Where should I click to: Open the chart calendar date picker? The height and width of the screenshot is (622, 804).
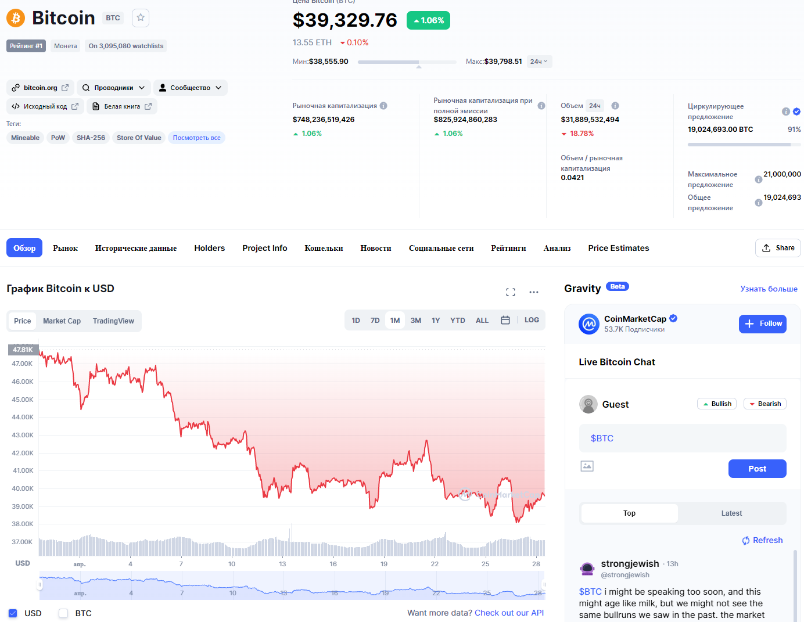(x=505, y=321)
